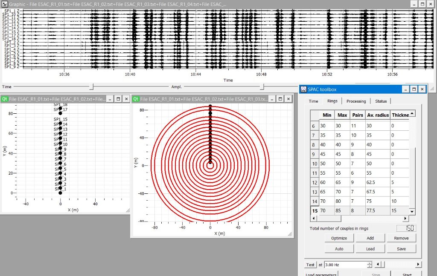Click the SPAC toolbox window icon
The height and width of the screenshot is (276, 437).
coord(303,89)
